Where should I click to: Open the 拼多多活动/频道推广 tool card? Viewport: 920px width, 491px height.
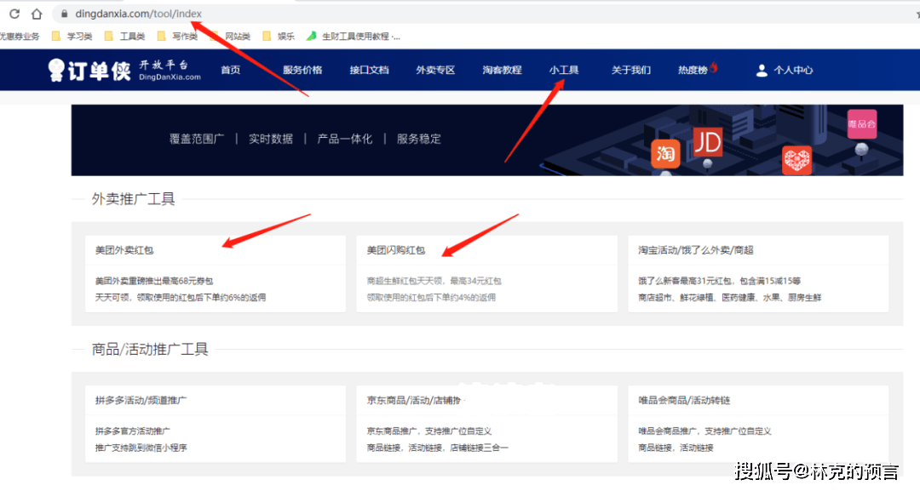point(216,424)
